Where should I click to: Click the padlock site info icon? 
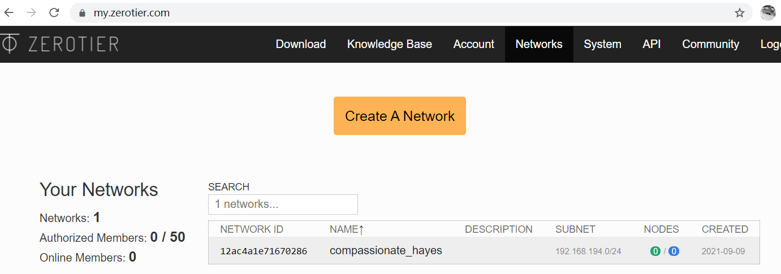pyautogui.click(x=83, y=13)
